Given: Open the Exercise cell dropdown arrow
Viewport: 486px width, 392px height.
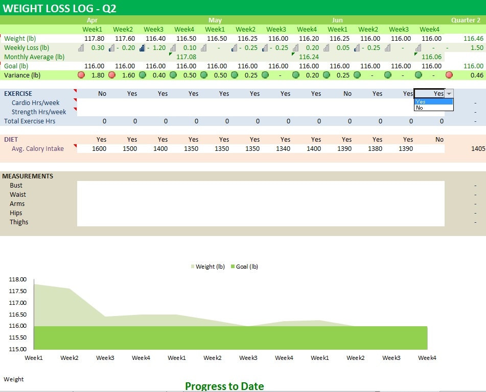Looking at the screenshot, I should (448, 94).
